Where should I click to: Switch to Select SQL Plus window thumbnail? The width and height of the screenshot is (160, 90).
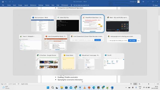coord(68,23)
